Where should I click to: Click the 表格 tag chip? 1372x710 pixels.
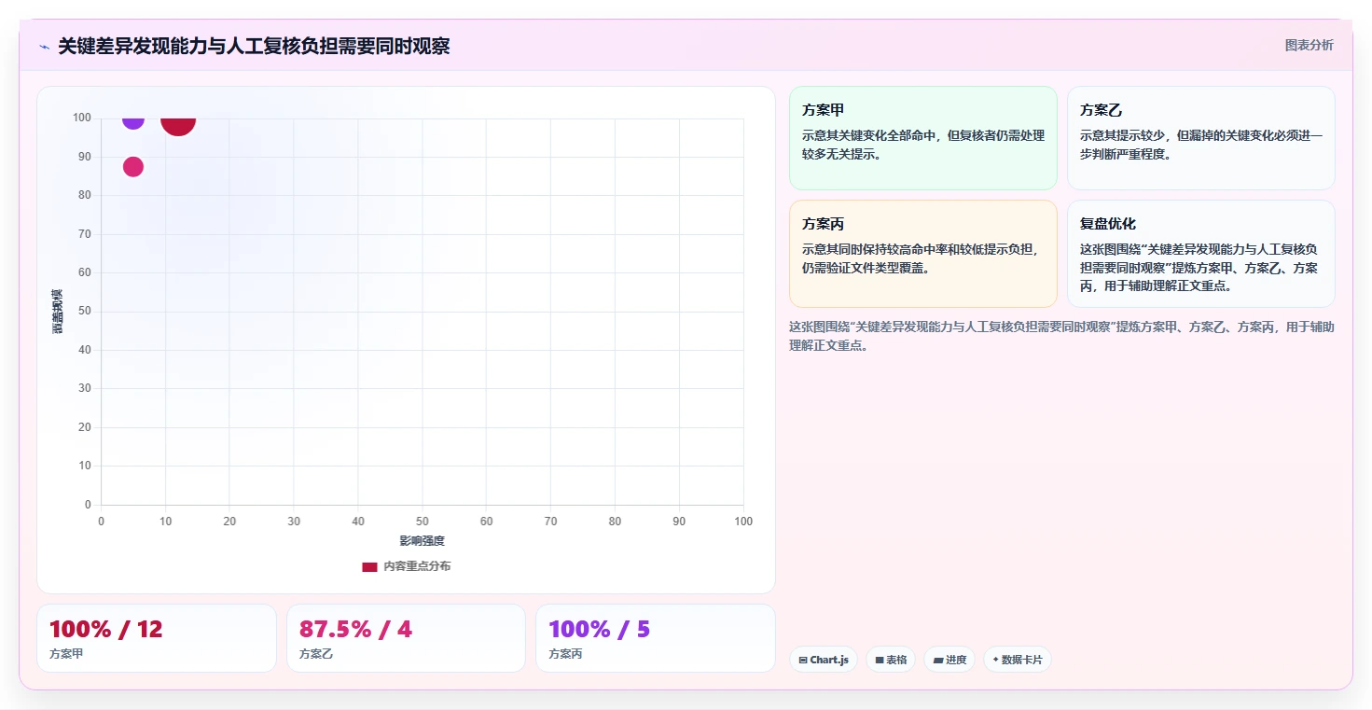[x=891, y=660]
